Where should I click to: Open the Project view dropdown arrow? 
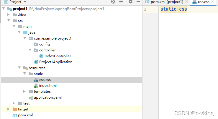pyautogui.click(x=25, y=2)
